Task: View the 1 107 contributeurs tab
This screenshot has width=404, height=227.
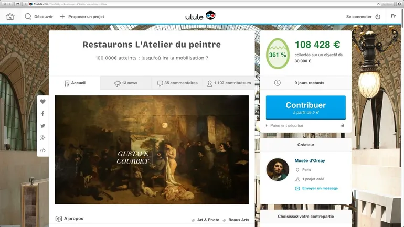Action: 229,83
